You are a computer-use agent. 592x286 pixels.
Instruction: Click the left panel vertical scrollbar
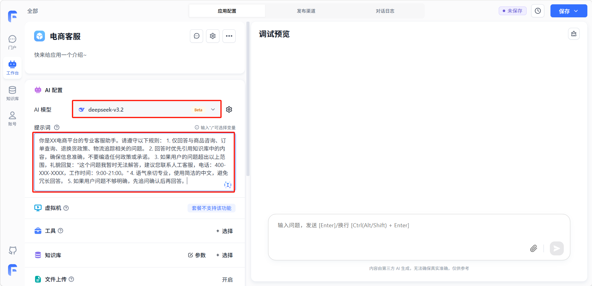[x=248, y=99]
